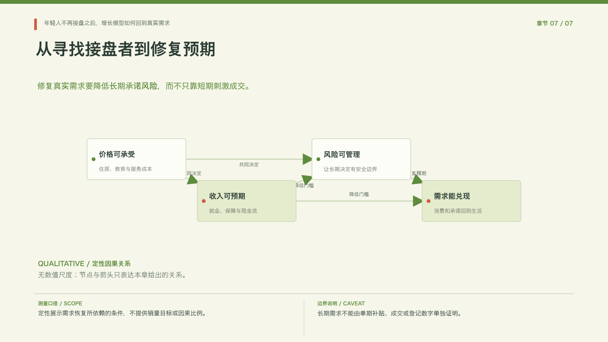Click the 边界说明 / CAVEAT label
The width and height of the screenshot is (608, 342).
(341, 304)
